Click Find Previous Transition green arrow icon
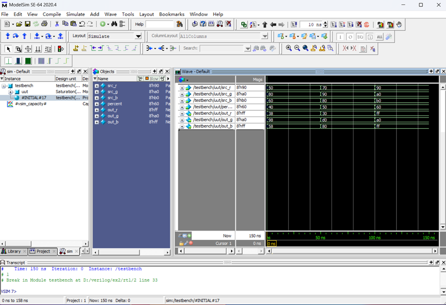The height and width of the screenshot is (305, 446). (93, 48)
